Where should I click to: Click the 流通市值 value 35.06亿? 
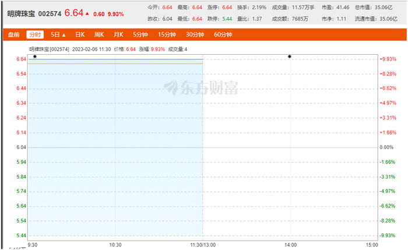[389, 19]
